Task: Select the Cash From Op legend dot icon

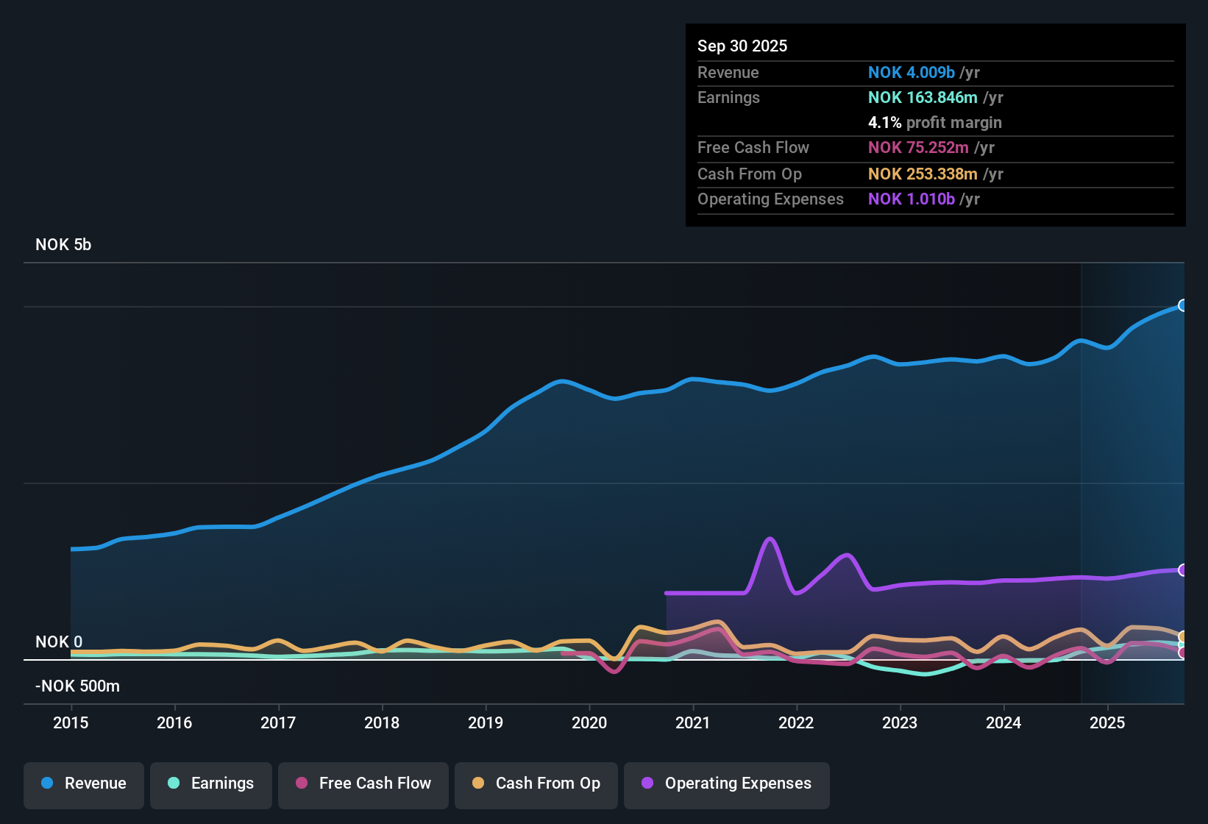Action: coord(478,784)
